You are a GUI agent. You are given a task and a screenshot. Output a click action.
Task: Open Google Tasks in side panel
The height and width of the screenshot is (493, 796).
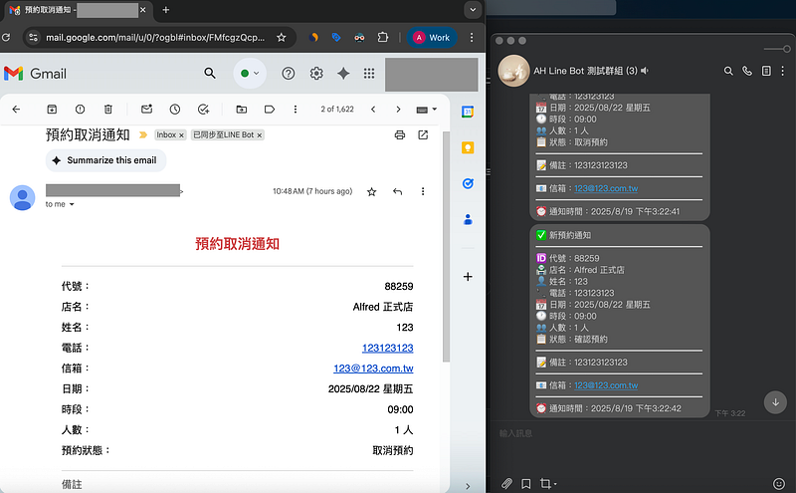tap(468, 183)
